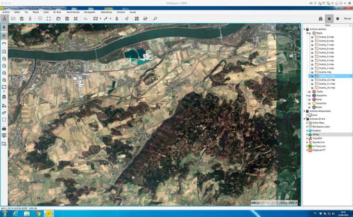Expand the Online Maps tree node
Viewport: 353px width, 217px height.
[x=307, y=123]
